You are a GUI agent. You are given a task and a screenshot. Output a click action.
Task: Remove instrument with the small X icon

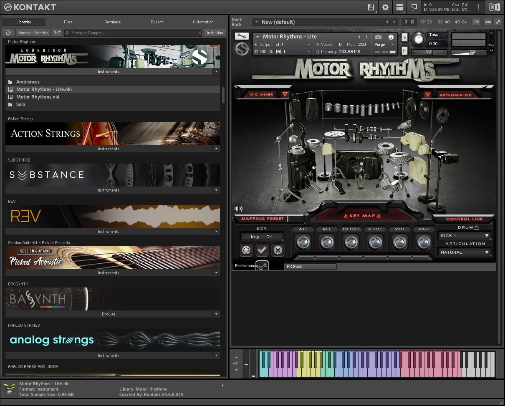pos(491,33)
